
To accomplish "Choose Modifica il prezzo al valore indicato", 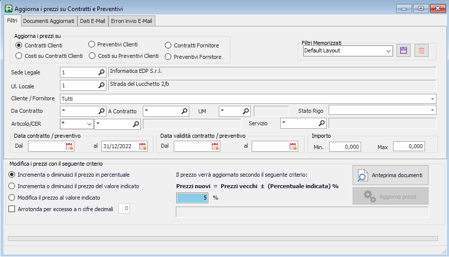I will pos(12,197).
